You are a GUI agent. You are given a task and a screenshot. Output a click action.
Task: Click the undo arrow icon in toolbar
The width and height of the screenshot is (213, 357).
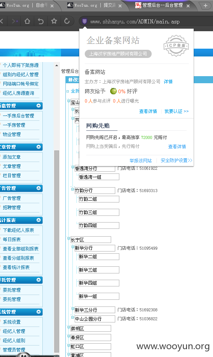(41, 22)
